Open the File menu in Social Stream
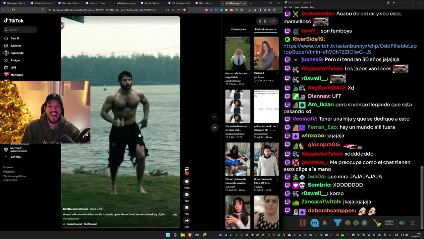The height and width of the screenshot is (239, 424). pos(286,7)
